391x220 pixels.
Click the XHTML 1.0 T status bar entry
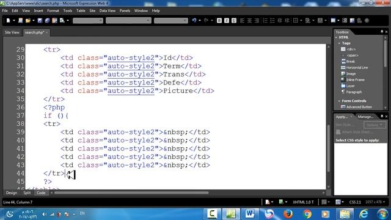coord(303,202)
